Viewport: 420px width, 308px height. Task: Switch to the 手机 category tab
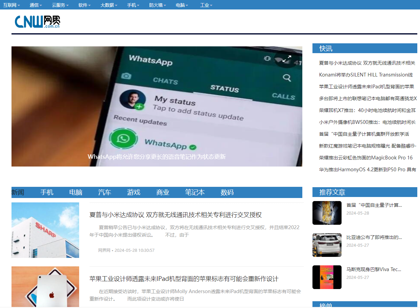coord(47,192)
